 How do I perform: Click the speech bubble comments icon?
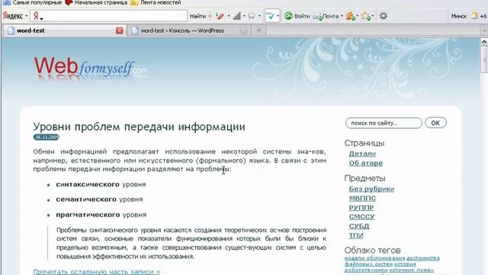pyautogui.click(x=252, y=16)
